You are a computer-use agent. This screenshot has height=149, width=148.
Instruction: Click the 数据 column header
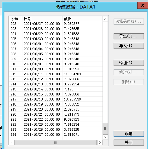[82, 19]
